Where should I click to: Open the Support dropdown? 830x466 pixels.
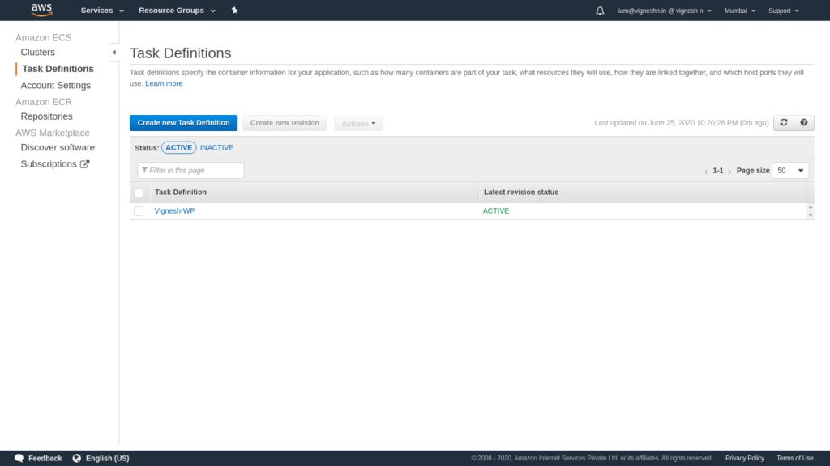[x=784, y=11]
